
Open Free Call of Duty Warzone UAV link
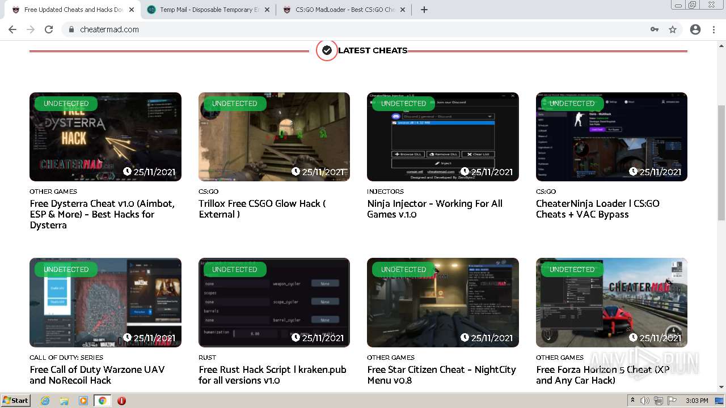click(97, 375)
